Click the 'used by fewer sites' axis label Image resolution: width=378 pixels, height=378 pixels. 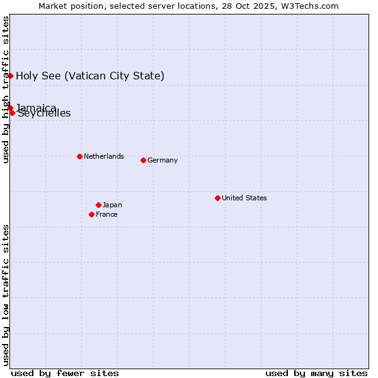[x=65, y=373]
